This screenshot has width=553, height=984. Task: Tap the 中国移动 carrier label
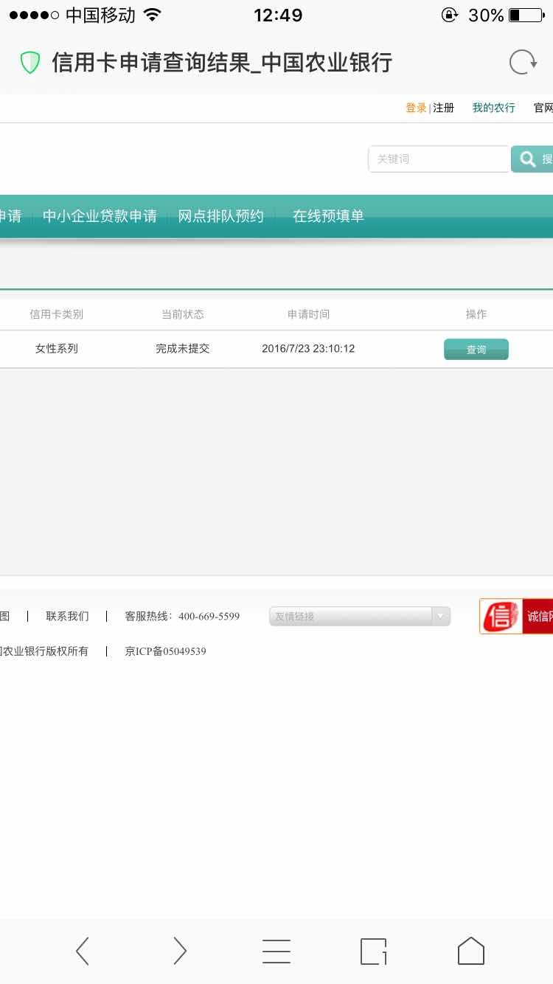(100, 15)
